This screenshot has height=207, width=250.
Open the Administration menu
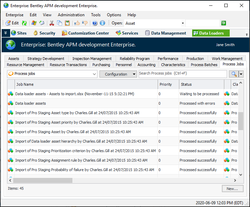coord(71,15)
